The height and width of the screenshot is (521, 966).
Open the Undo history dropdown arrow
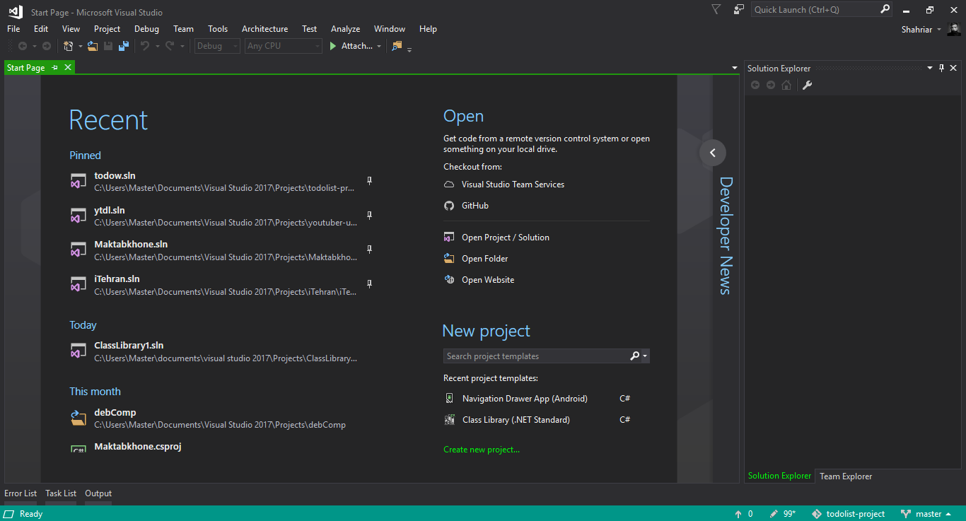(157, 47)
